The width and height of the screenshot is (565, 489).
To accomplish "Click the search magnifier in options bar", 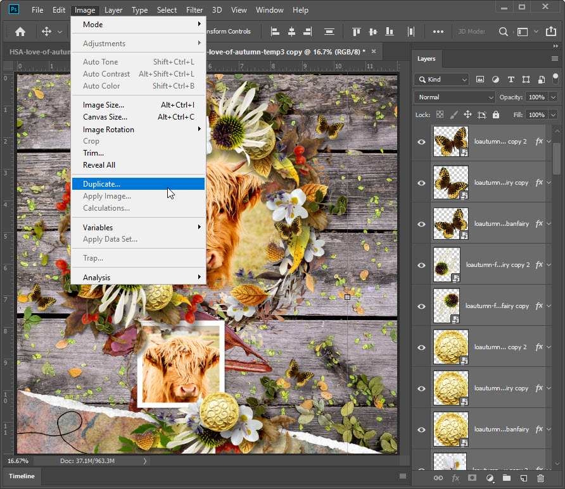I will click(504, 32).
